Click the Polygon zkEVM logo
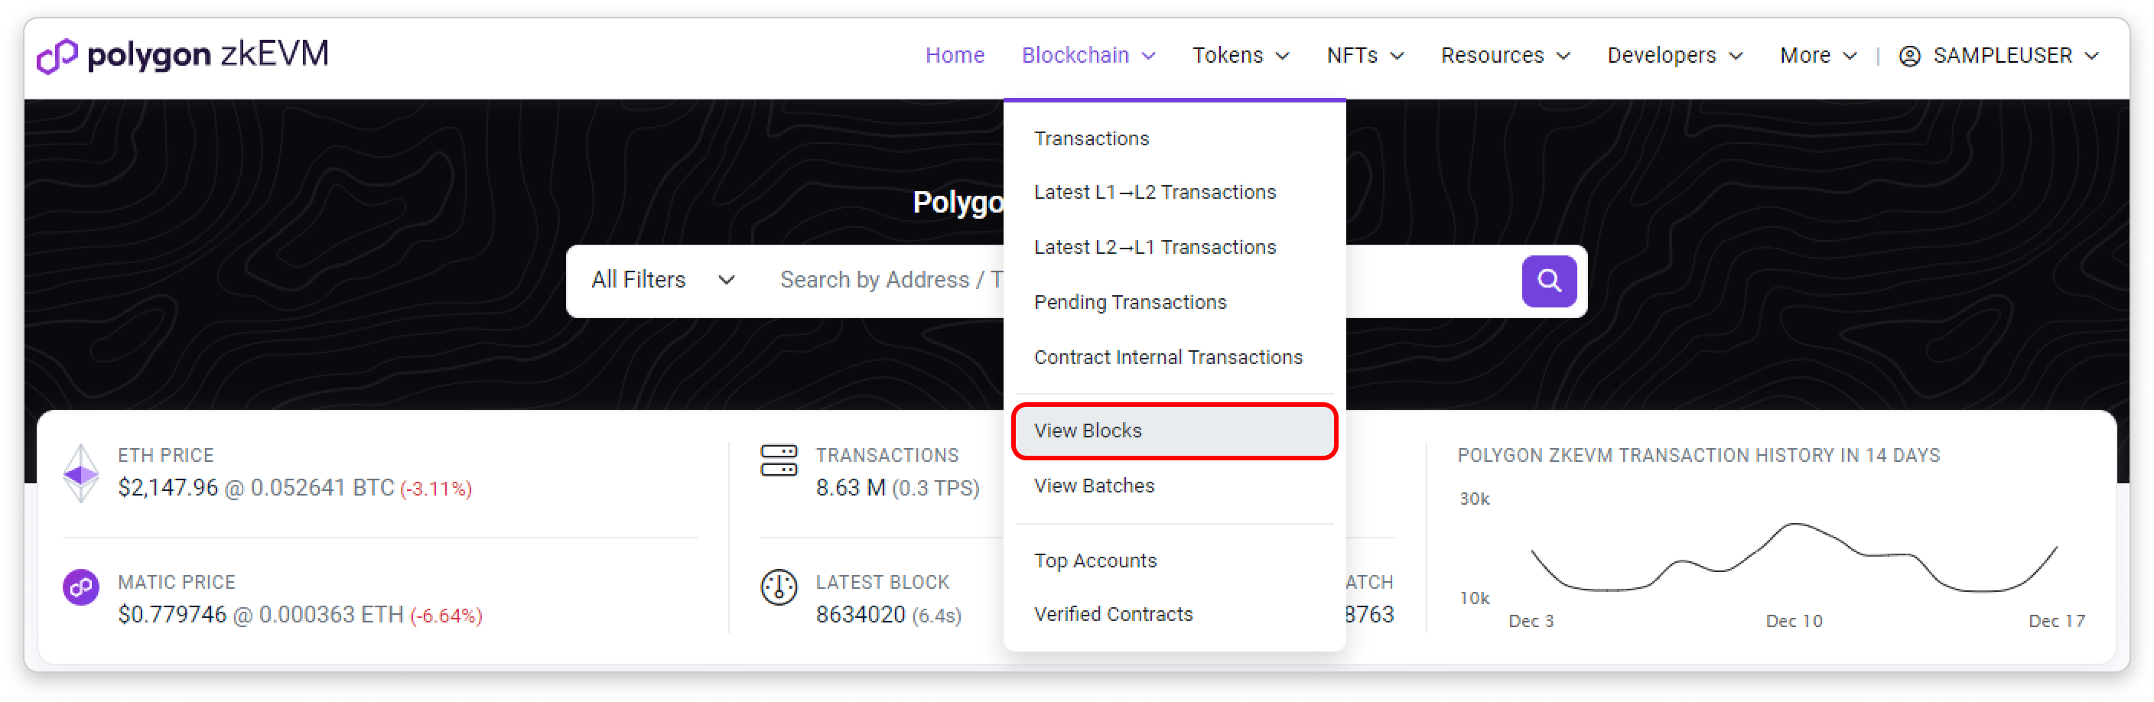 point(182,55)
